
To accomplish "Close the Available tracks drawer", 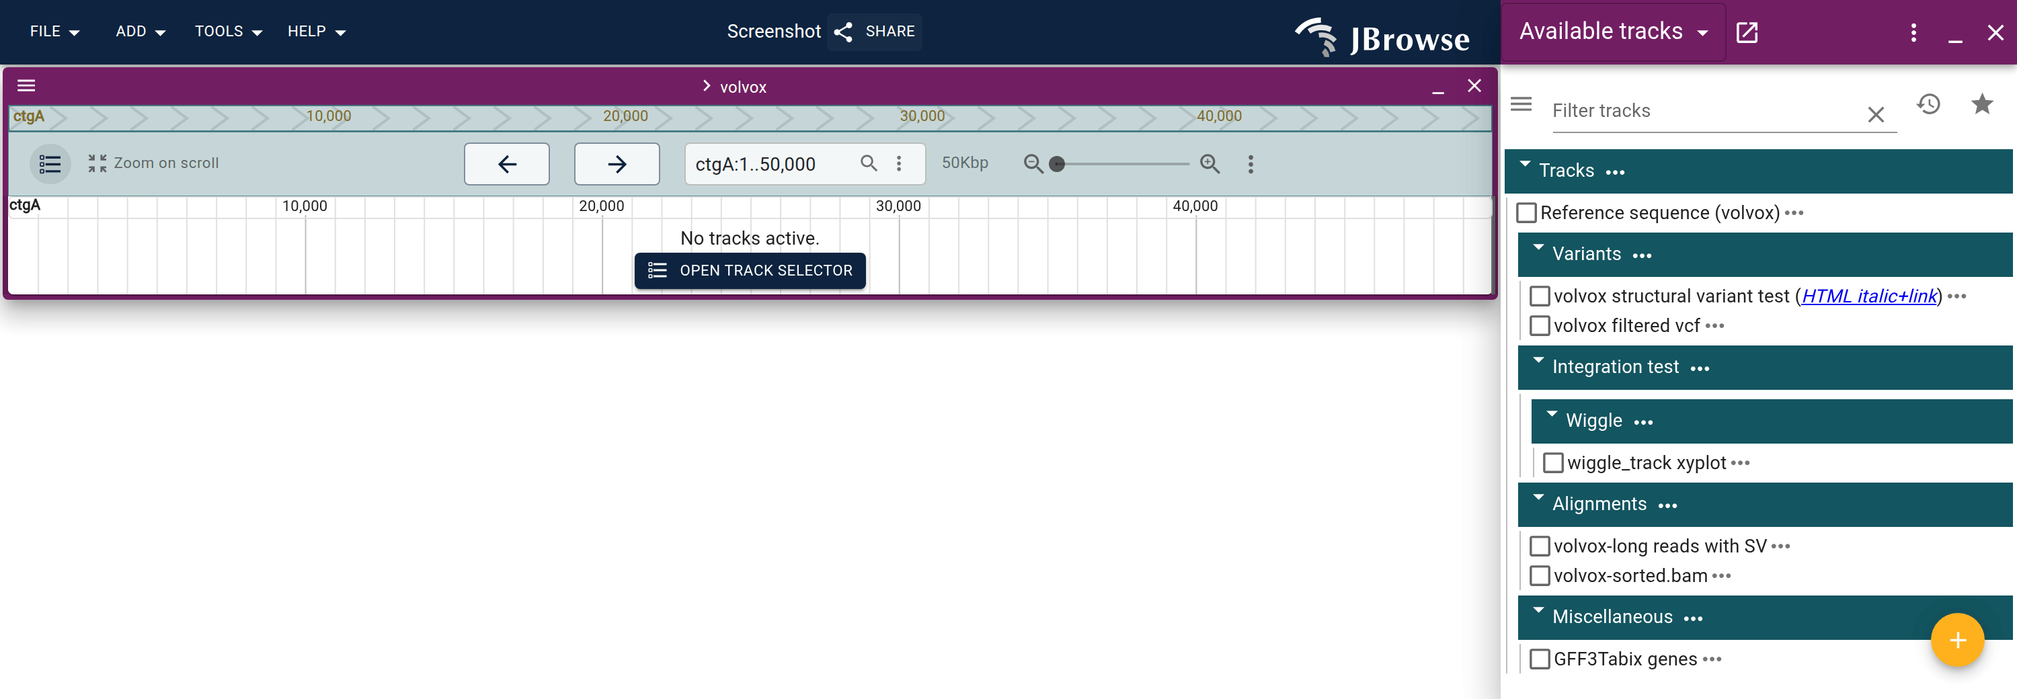I will [x=1995, y=32].
